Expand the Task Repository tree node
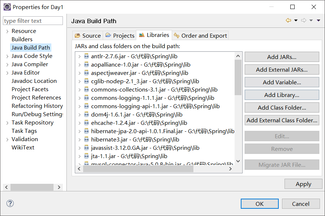The image size is (325, 216). 7,123
